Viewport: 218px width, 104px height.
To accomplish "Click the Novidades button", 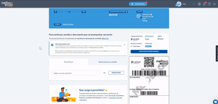I will 138,4.
